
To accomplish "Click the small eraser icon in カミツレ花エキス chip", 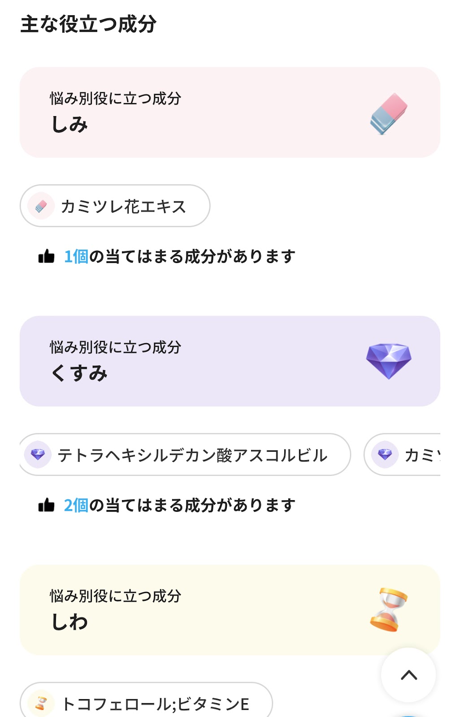I will (41, 206).
